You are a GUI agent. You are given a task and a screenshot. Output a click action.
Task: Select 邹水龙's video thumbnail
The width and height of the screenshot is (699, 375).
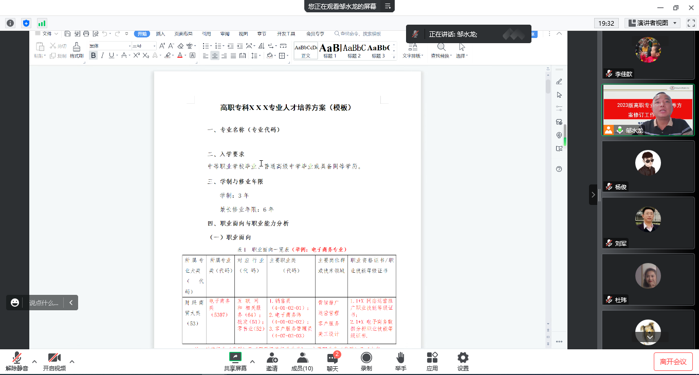(648, 110)
